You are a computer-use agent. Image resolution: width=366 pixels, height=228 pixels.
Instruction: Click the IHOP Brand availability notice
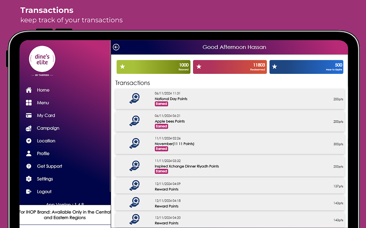[65, 215]
